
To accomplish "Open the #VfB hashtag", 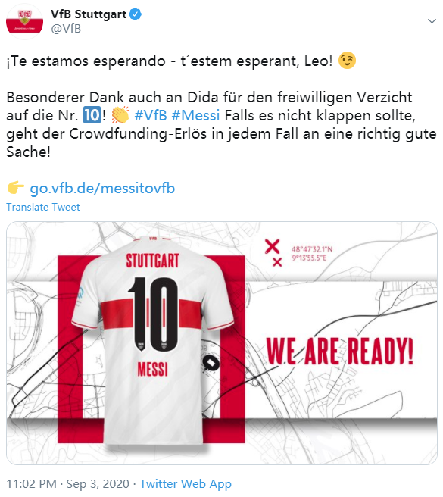I will tap(151, 115).
